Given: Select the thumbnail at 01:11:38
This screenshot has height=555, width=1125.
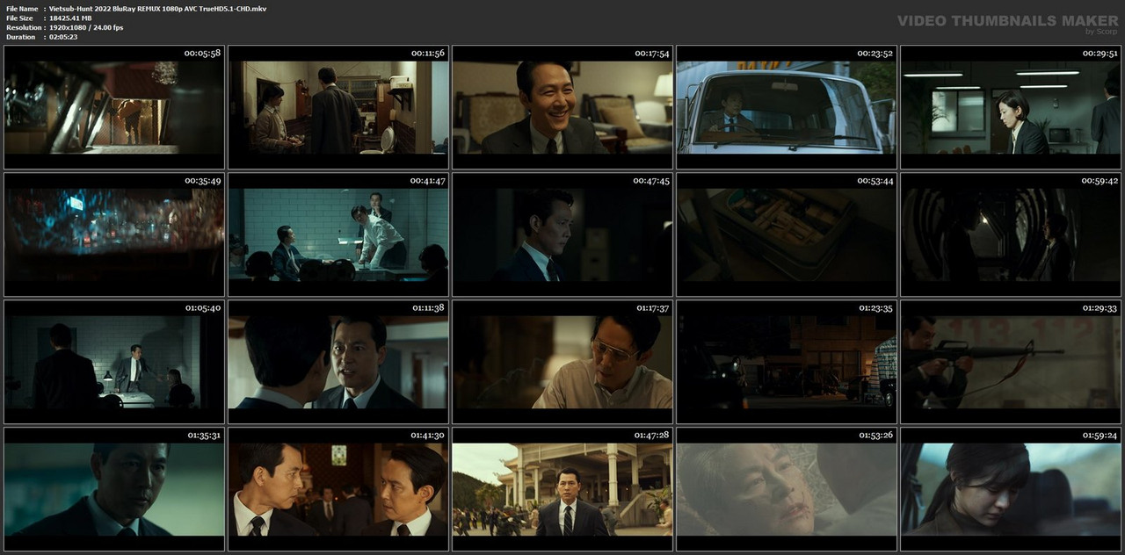Looking at the screenshot, I should click(x=338, y=362).
